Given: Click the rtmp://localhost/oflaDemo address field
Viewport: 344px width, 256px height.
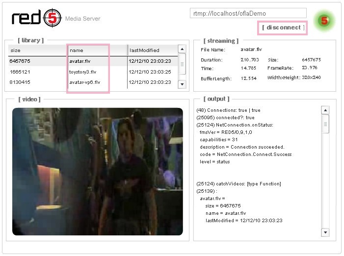Looking at the screenshot, I should 248,13.
